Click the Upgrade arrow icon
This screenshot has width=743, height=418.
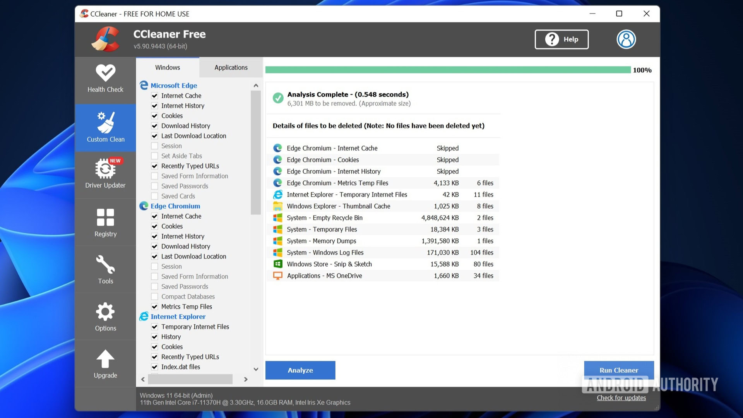105,359
